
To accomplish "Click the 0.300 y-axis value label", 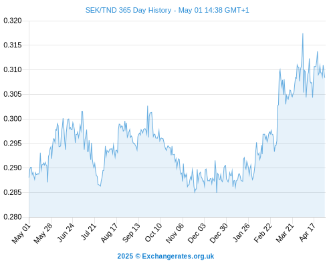I will tap(13, 119).
